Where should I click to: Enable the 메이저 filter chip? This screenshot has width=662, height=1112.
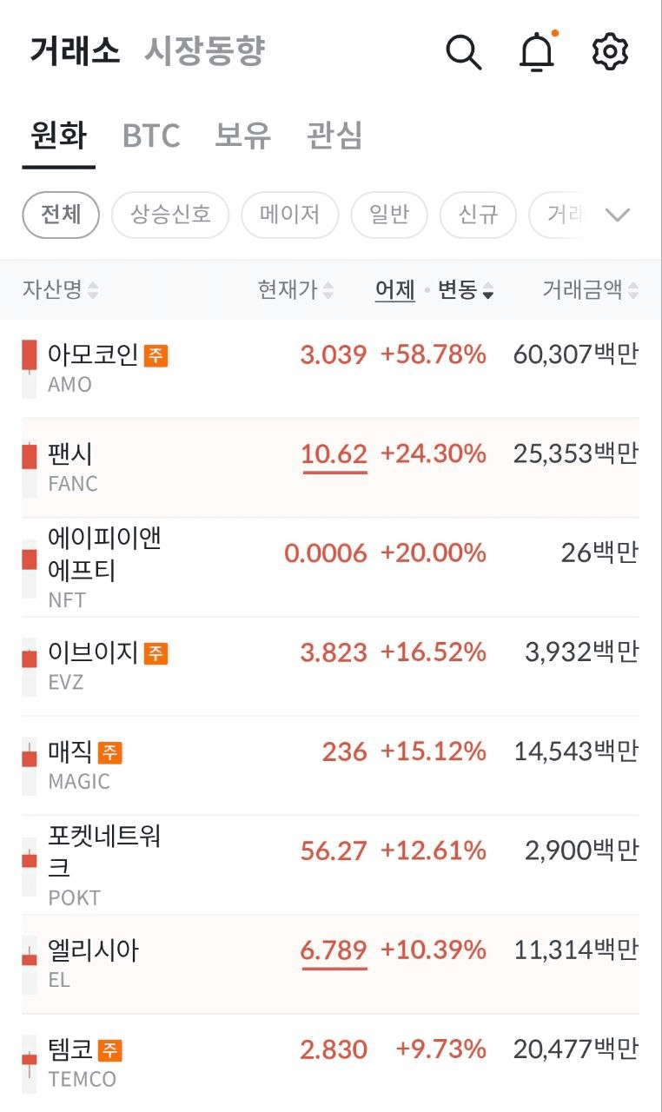point(289,215)
